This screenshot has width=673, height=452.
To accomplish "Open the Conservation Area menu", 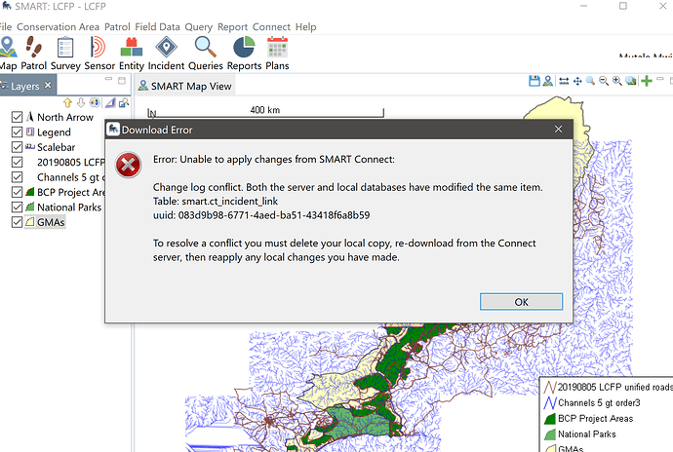I will click(58, 26).
